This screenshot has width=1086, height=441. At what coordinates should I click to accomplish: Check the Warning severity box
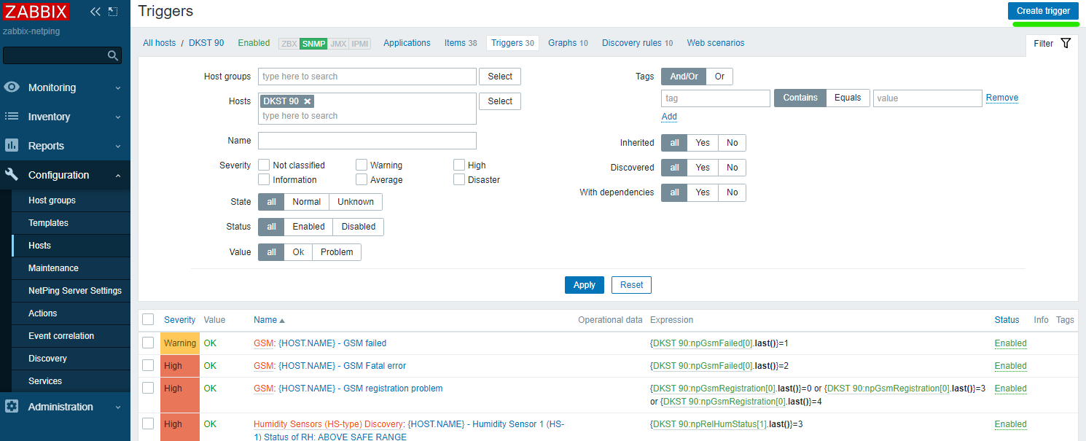(x=362, y=165)
